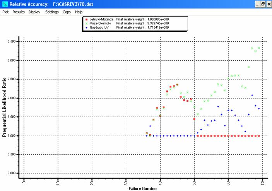
Task: Select the Jelinski-Moranda legend label text
Action: click(101, 19)
